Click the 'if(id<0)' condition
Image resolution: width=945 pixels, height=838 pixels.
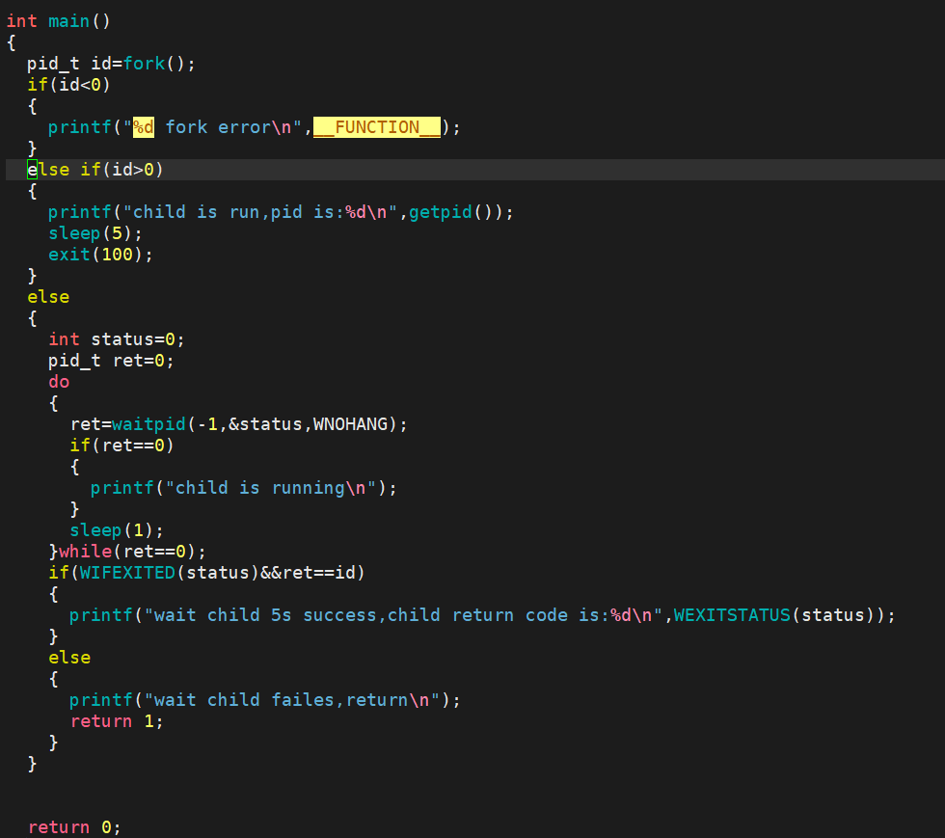pos(68,85)
